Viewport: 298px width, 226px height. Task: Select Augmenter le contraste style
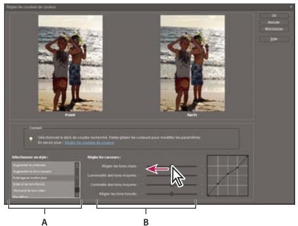click(x=43, y=165)
